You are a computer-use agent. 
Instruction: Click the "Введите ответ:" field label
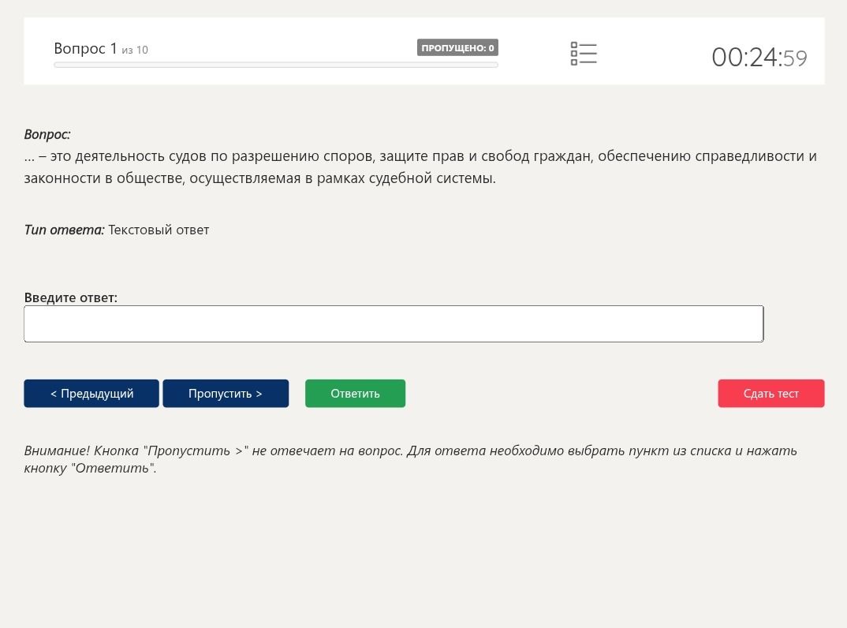point(71,297)
